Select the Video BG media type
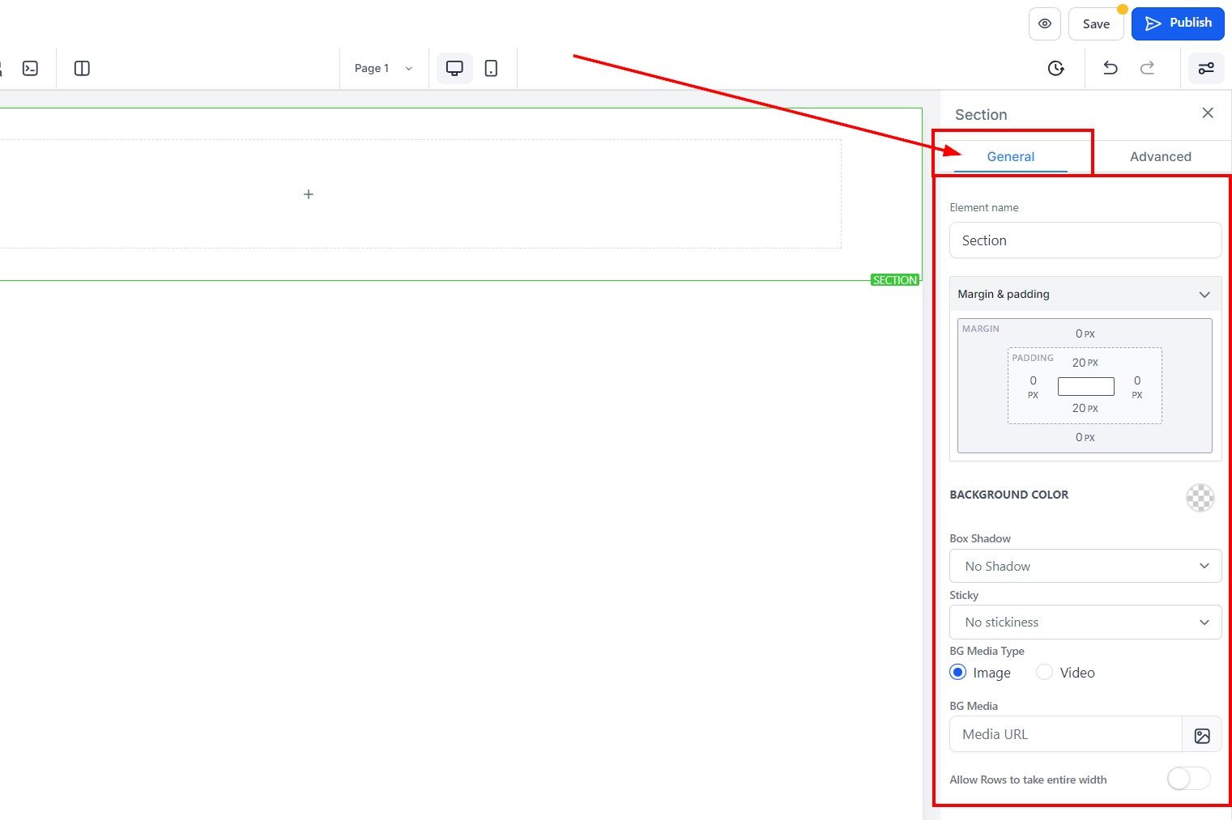The image size is (1232, 820). (x=1045, y=673)
